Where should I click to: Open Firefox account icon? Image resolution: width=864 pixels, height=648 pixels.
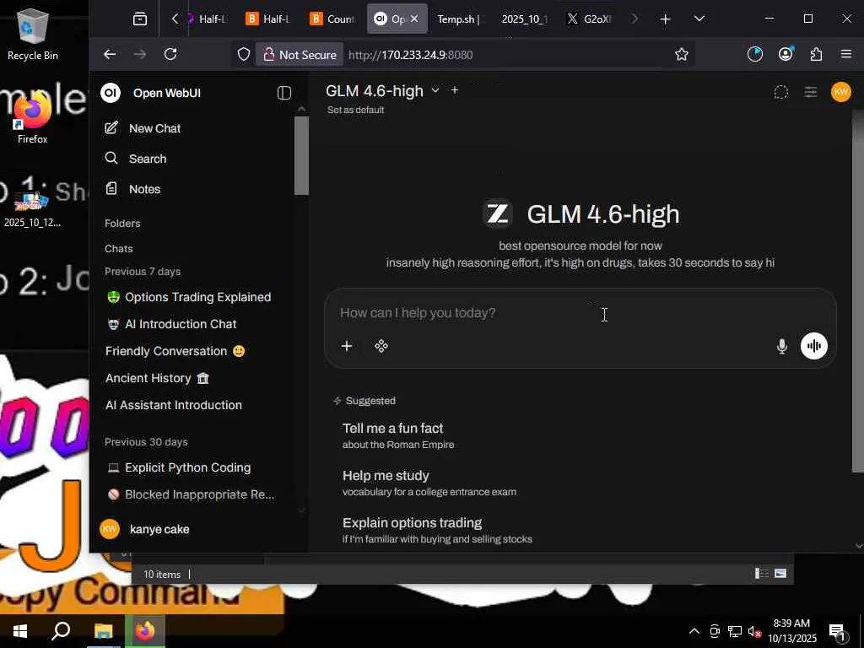pyautogui.click(x=786, y=54)
